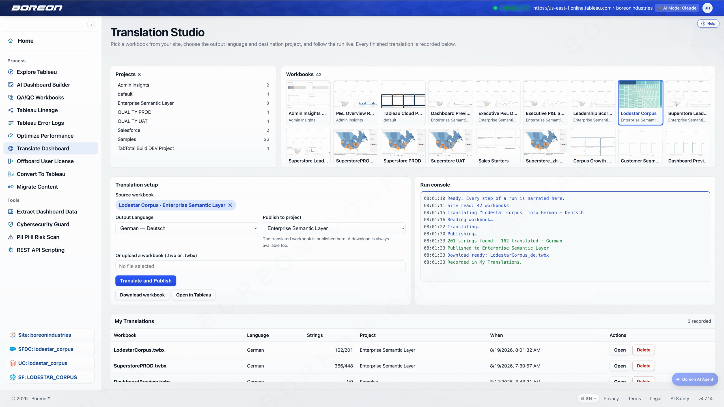
Task: Click the QA/QC Workbooks icon
Action: [x=11, y=98]
